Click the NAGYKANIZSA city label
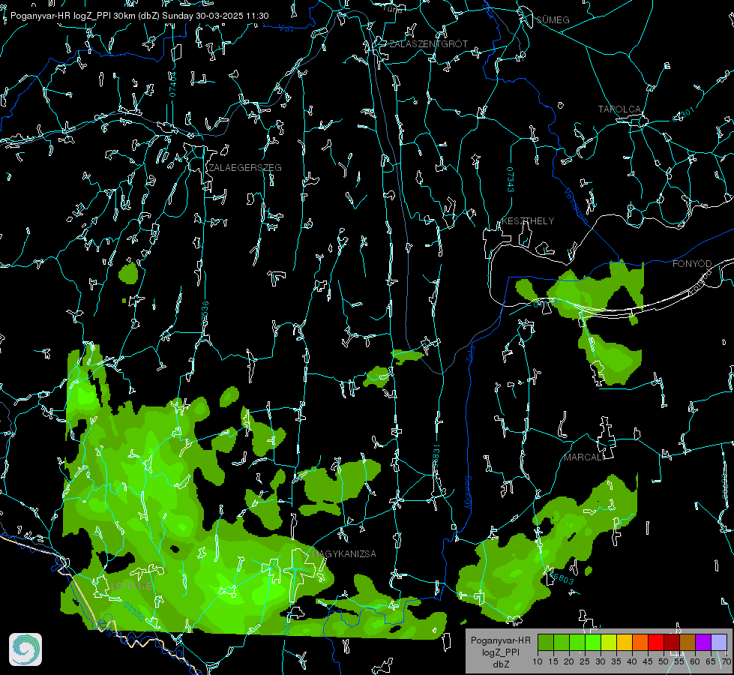Viewport: 734px width, 675px height. (x=344, y=553)
